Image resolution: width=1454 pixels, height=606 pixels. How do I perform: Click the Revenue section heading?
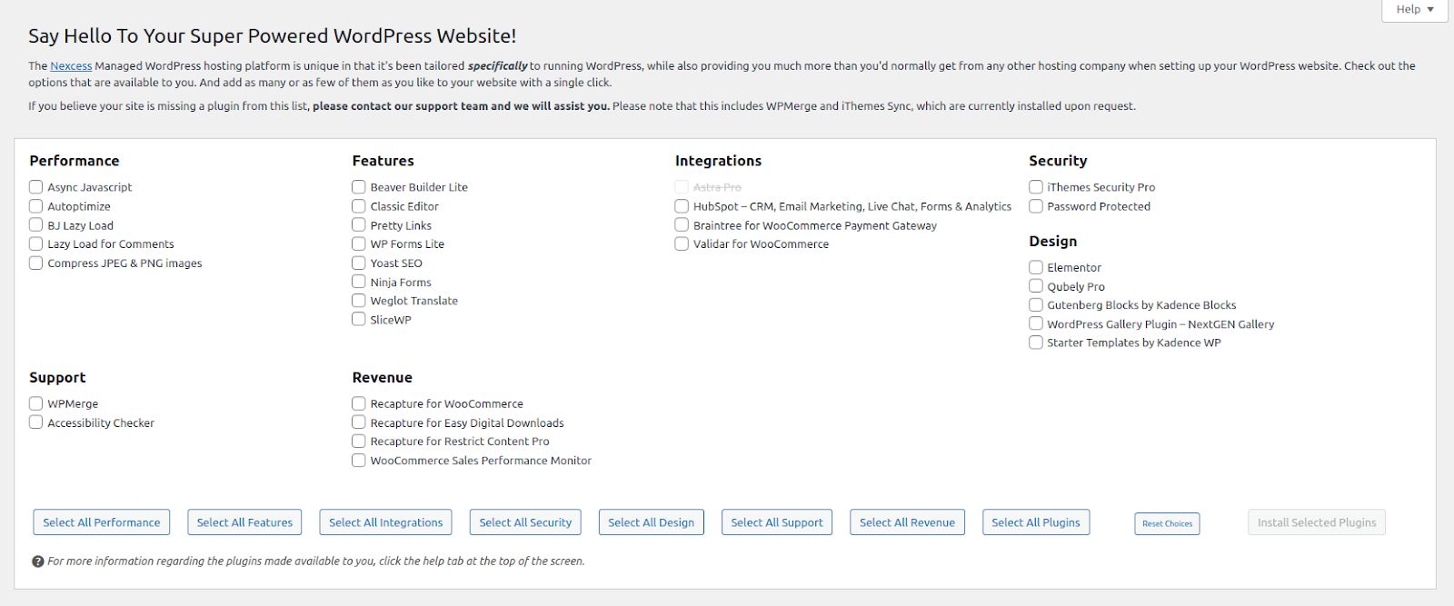[383, 378]
